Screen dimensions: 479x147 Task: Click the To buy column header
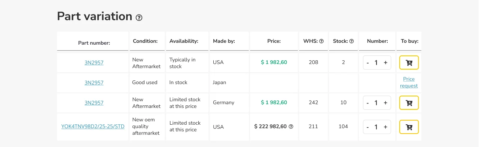(409, 41)
